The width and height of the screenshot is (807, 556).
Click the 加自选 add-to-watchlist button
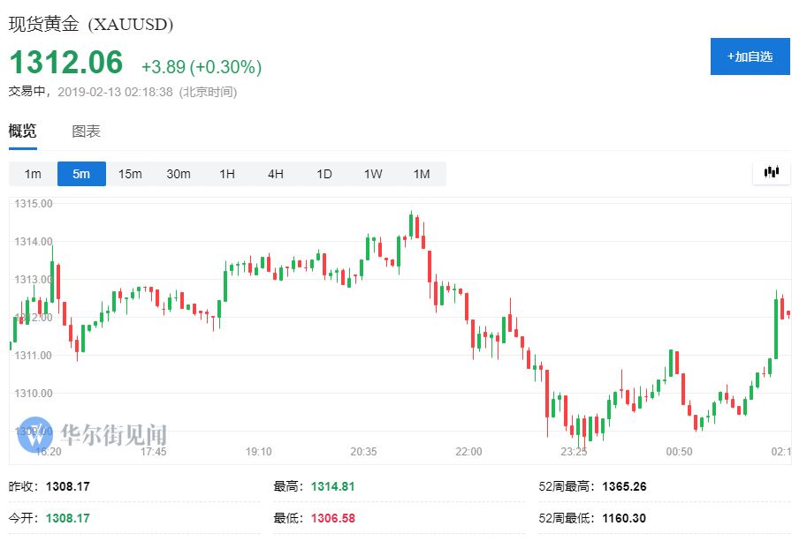750,56
